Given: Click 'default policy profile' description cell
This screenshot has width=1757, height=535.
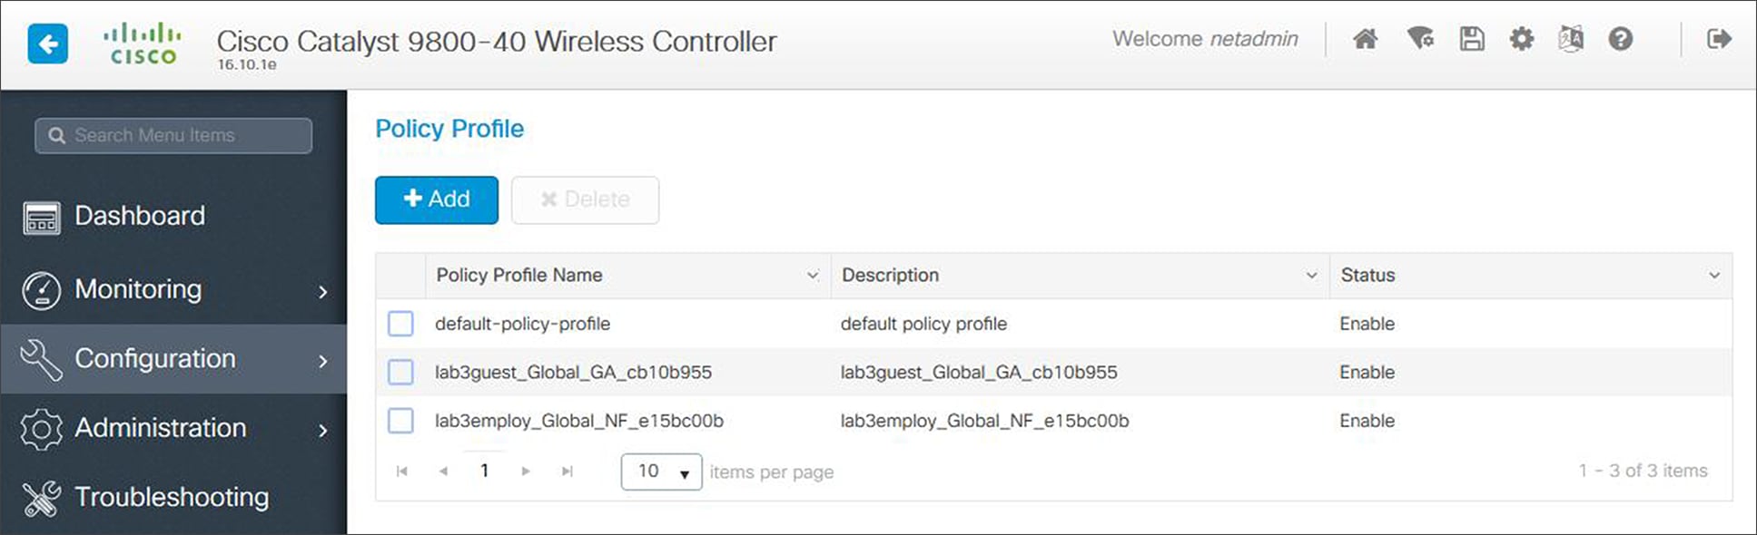Looking at the screenshot, I should click(923, 324).
